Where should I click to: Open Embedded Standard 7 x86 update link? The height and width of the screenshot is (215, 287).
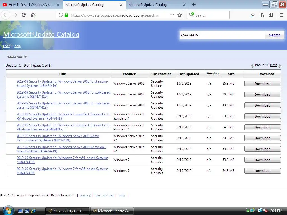(64, 127)
